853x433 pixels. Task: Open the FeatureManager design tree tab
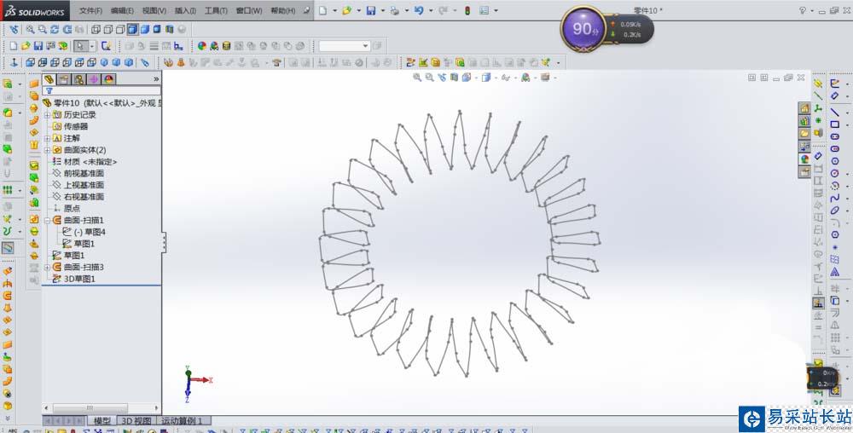(49, 78)
